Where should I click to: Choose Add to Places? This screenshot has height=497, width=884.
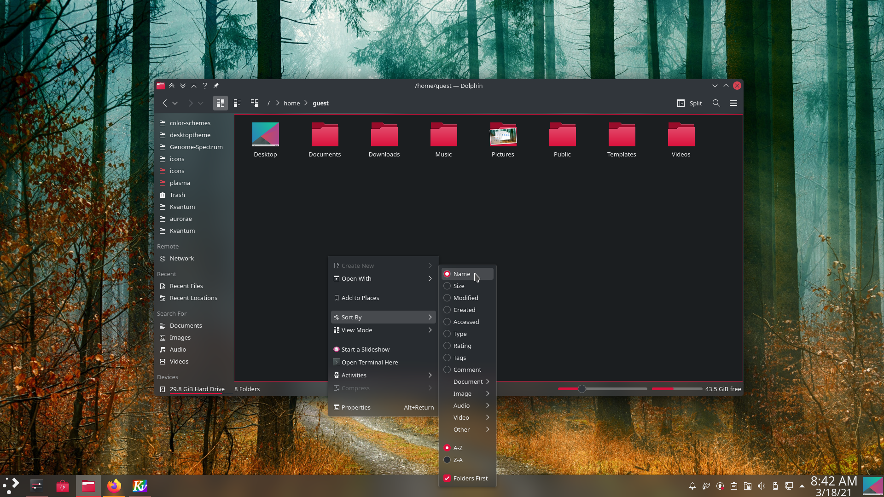pos(383,298)
